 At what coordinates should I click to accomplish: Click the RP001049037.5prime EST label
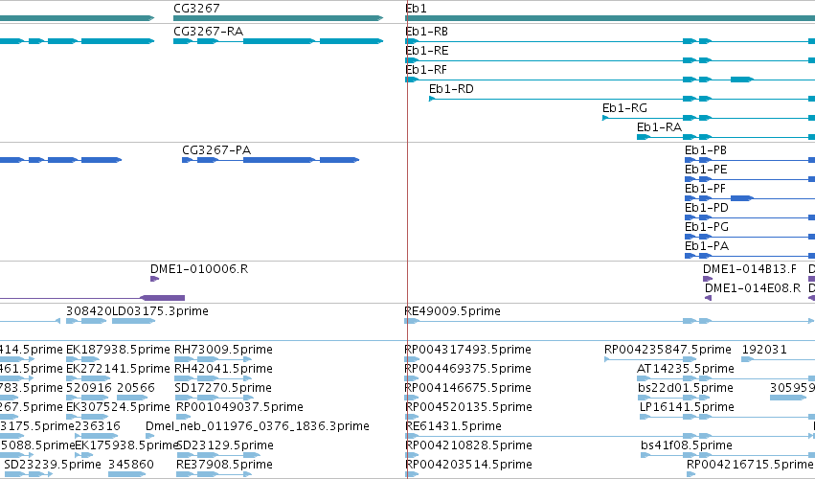point(239,407)
